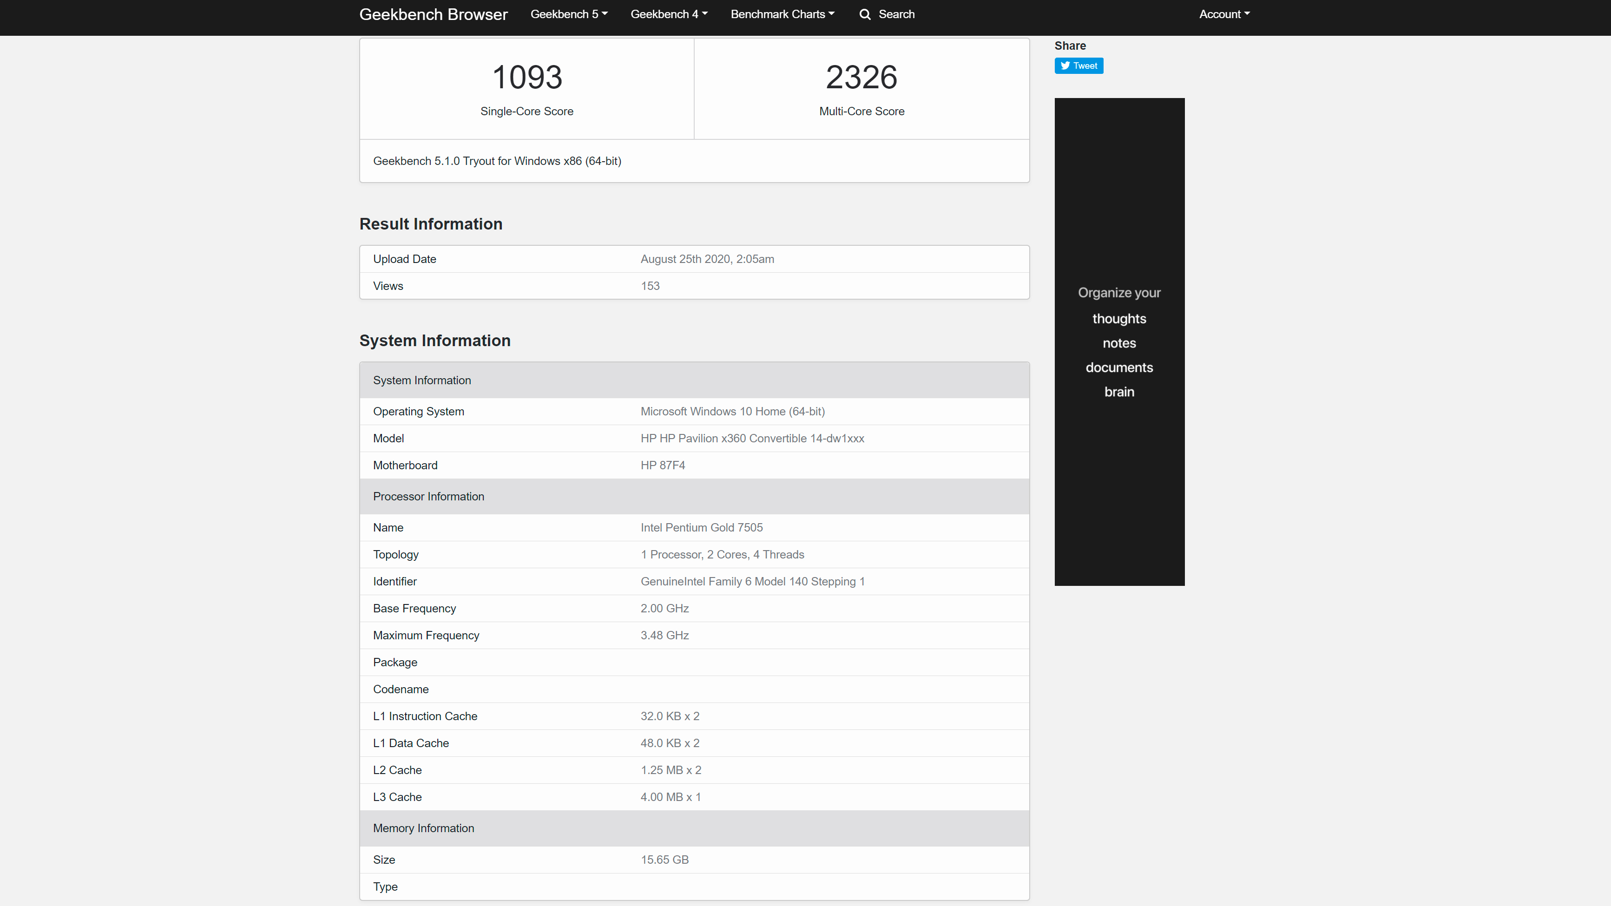Viewport: 1611px width, 906px height.
Task: Click the Geekbench 5.1.0 Tryout version text
Action: pyautogui.click(x=497, y=161)
